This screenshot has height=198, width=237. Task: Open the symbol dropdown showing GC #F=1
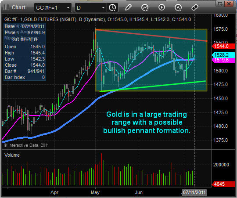point(53,7)
